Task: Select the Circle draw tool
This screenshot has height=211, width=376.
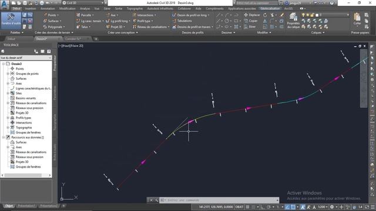Action: [227, 21]
